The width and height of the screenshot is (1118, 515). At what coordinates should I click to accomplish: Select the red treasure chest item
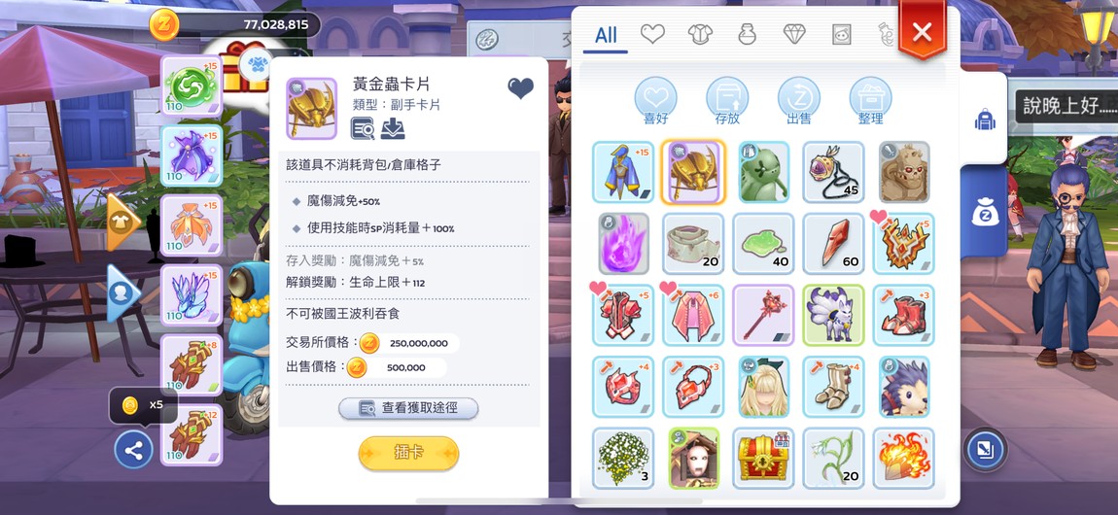click(x=763, y=458)
